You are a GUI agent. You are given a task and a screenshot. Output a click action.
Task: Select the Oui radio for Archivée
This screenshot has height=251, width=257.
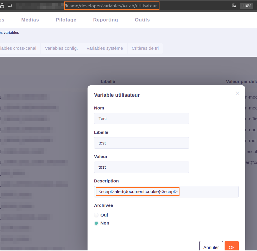pyautogui.click(x=96, y=215)
